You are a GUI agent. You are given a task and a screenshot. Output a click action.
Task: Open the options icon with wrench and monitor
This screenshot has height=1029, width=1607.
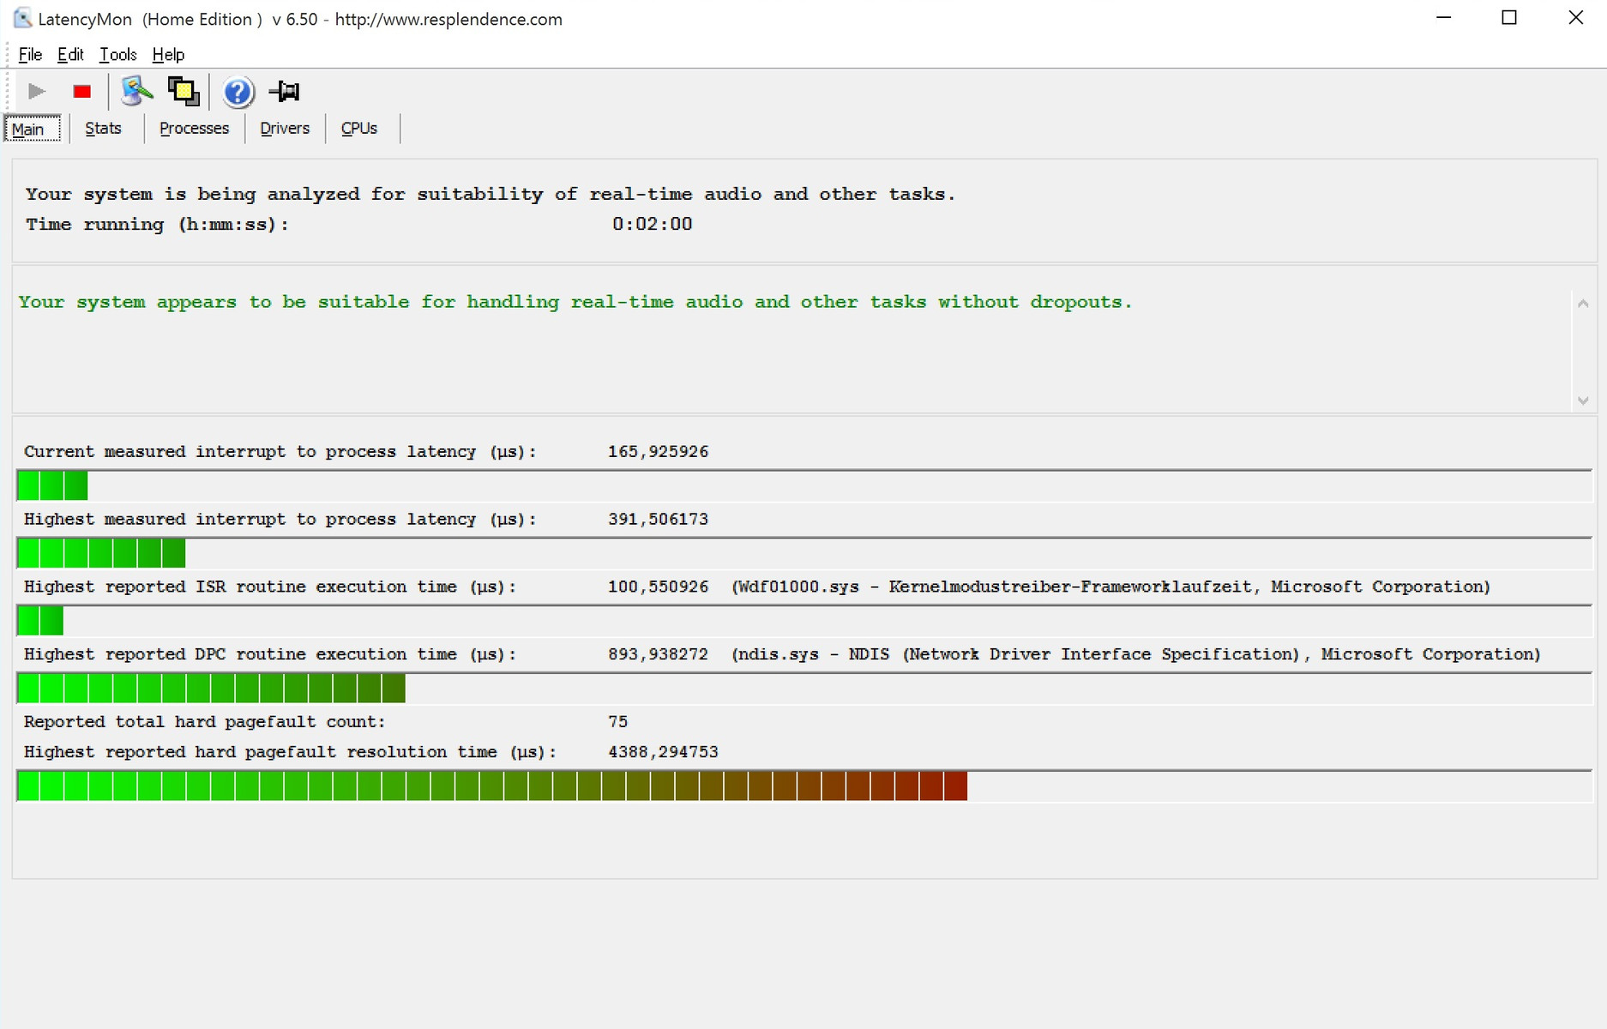136,91
